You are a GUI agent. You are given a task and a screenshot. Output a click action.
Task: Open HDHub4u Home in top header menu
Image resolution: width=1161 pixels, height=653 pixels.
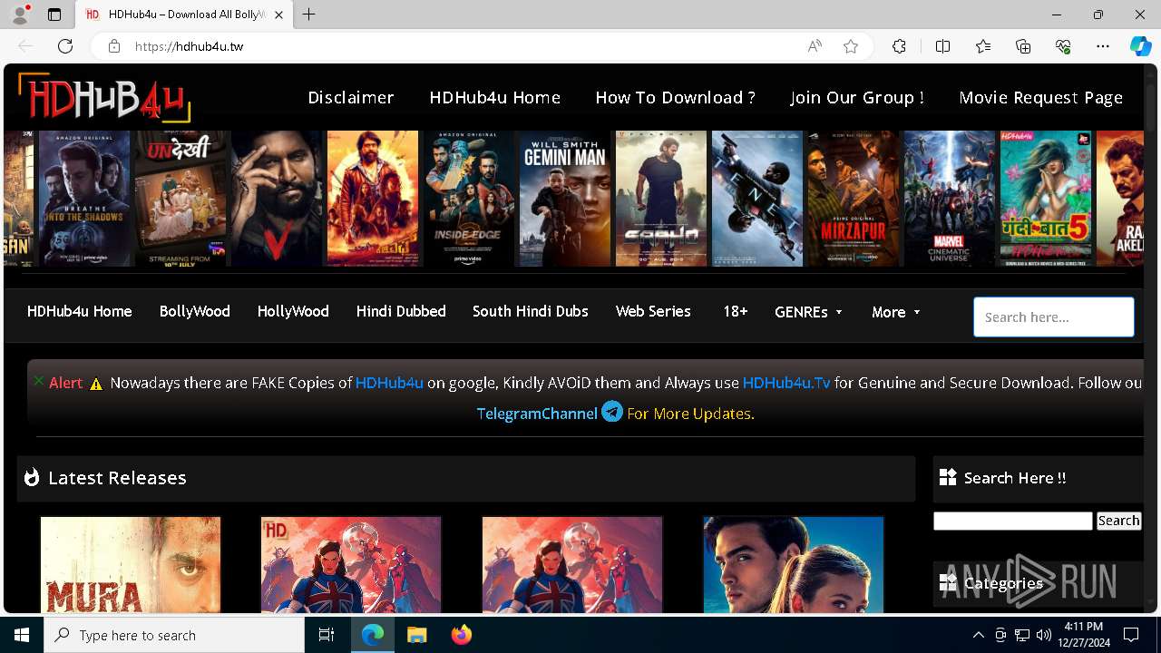(495, 97)
